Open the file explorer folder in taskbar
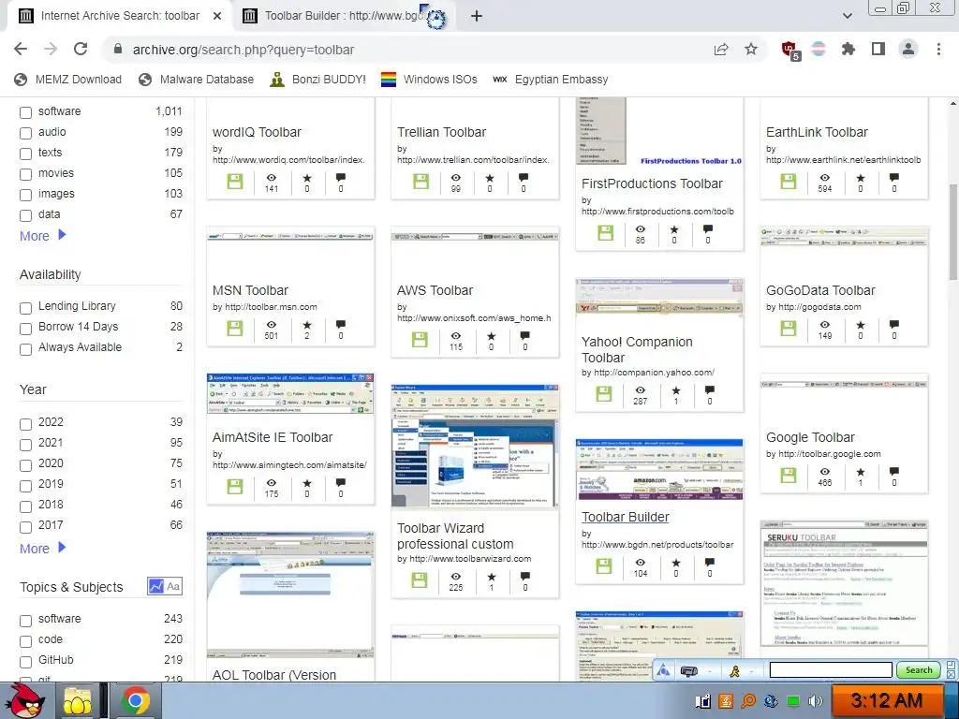Viewport: 959px width, 719px height. point(78,701)
